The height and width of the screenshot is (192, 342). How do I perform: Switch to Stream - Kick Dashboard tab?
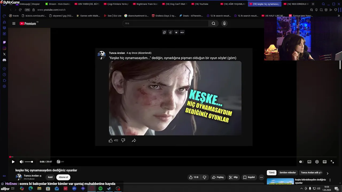(x=57, y=4)
